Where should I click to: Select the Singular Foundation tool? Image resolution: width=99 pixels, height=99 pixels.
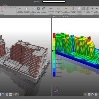(x=20, y=10)
